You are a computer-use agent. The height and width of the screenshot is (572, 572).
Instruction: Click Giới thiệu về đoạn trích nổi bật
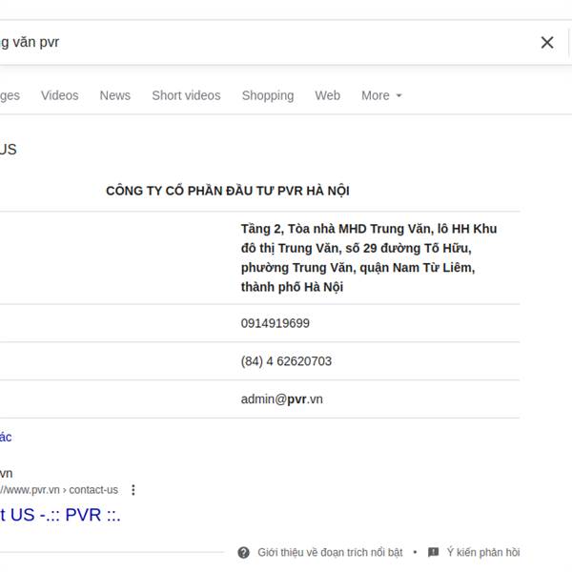(x=330, y=553)
